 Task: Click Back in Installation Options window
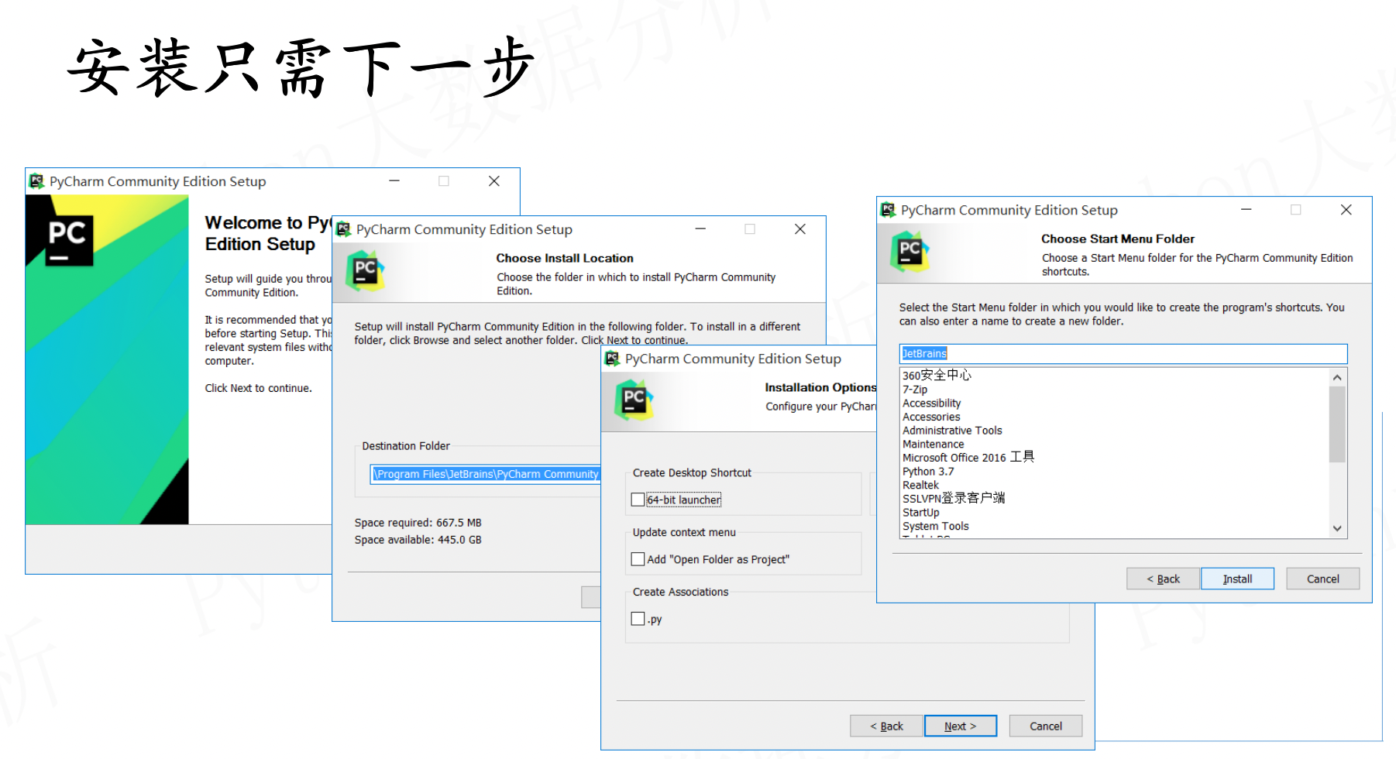(x=886, y=726)
